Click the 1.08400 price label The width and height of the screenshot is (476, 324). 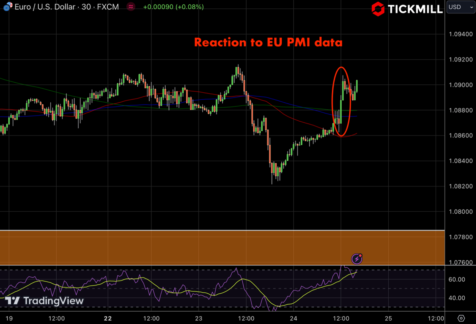461,161
